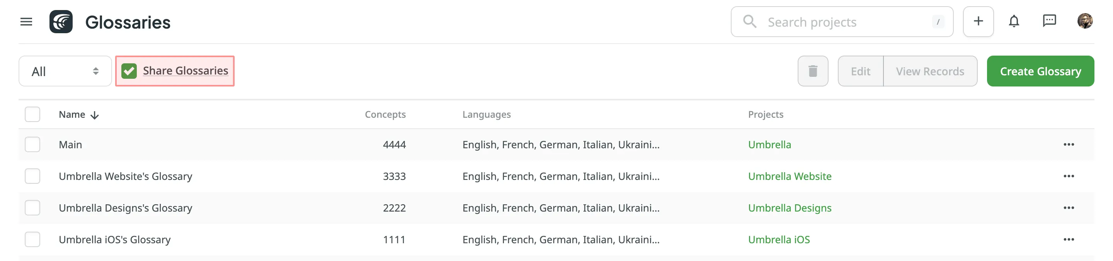Open more options for Umbrella Website's Glossary
This screenshot has width=1113, height=261.
(1069, 176)
